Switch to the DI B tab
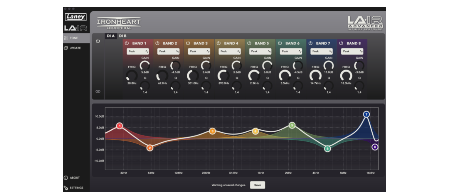The height and width of the screenshot is (195, 456). pos(123,36)
